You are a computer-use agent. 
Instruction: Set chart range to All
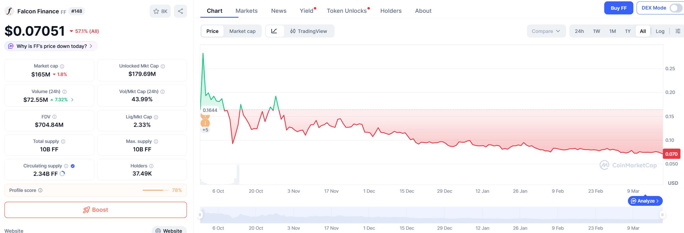[x=643, y=31]
